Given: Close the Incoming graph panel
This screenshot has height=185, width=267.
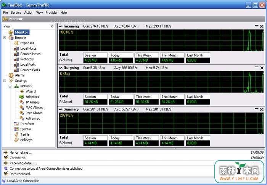Looking at the screenshot, I should click(262, 26).
